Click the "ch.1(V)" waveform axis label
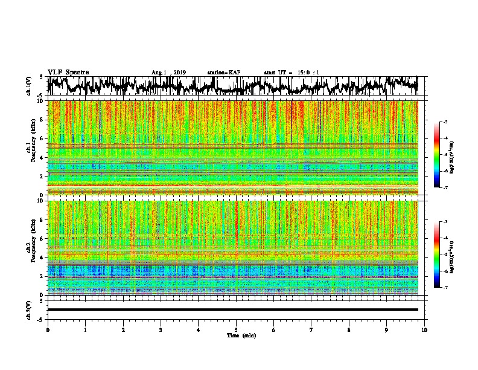478x370 pixels. [28, 86]
